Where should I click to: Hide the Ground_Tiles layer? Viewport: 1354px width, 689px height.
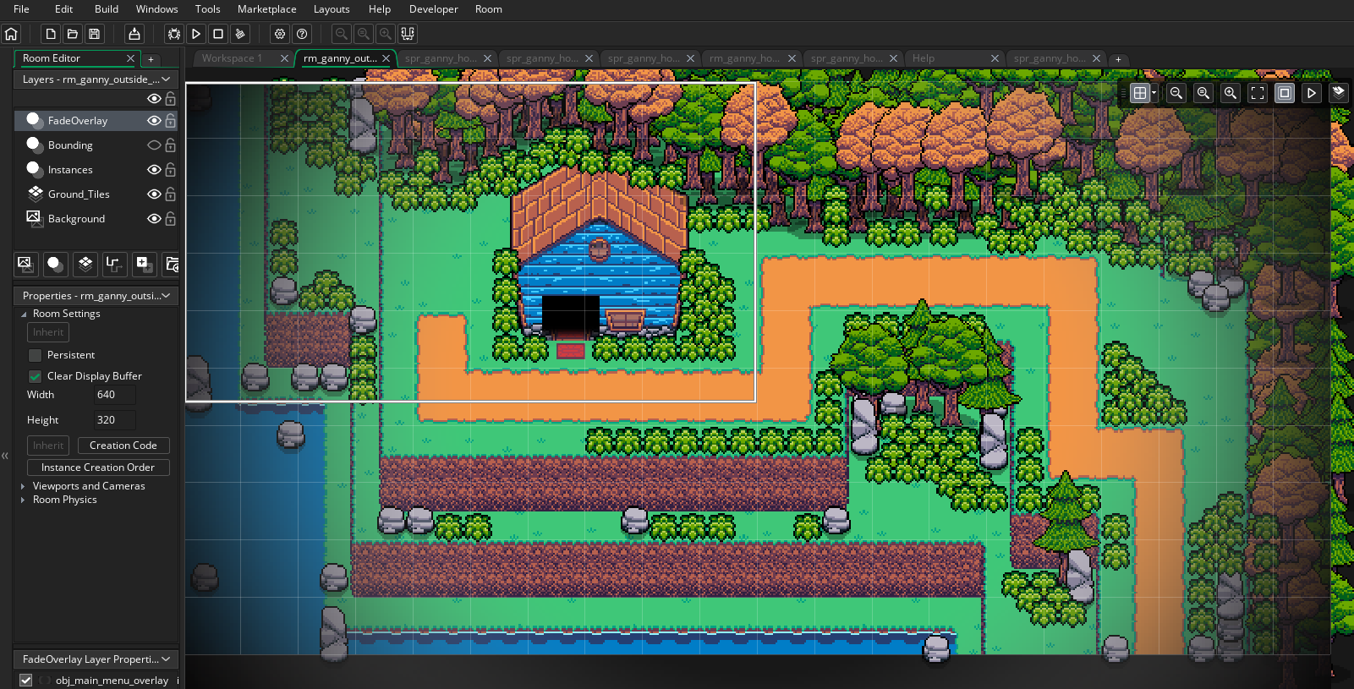(154, 194)
